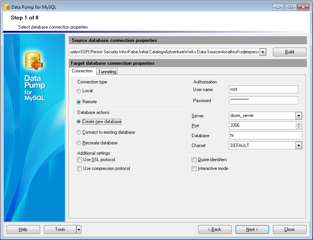Close the window with the title bar X
The height and width of the screenshot is (240, 313).
[x=303, y=7]
